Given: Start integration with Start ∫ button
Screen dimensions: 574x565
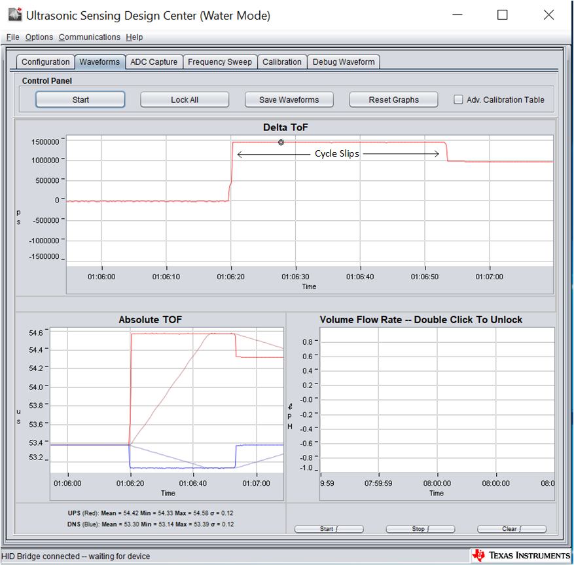Looking at the screenshot, I should click(x=327, y=529).
